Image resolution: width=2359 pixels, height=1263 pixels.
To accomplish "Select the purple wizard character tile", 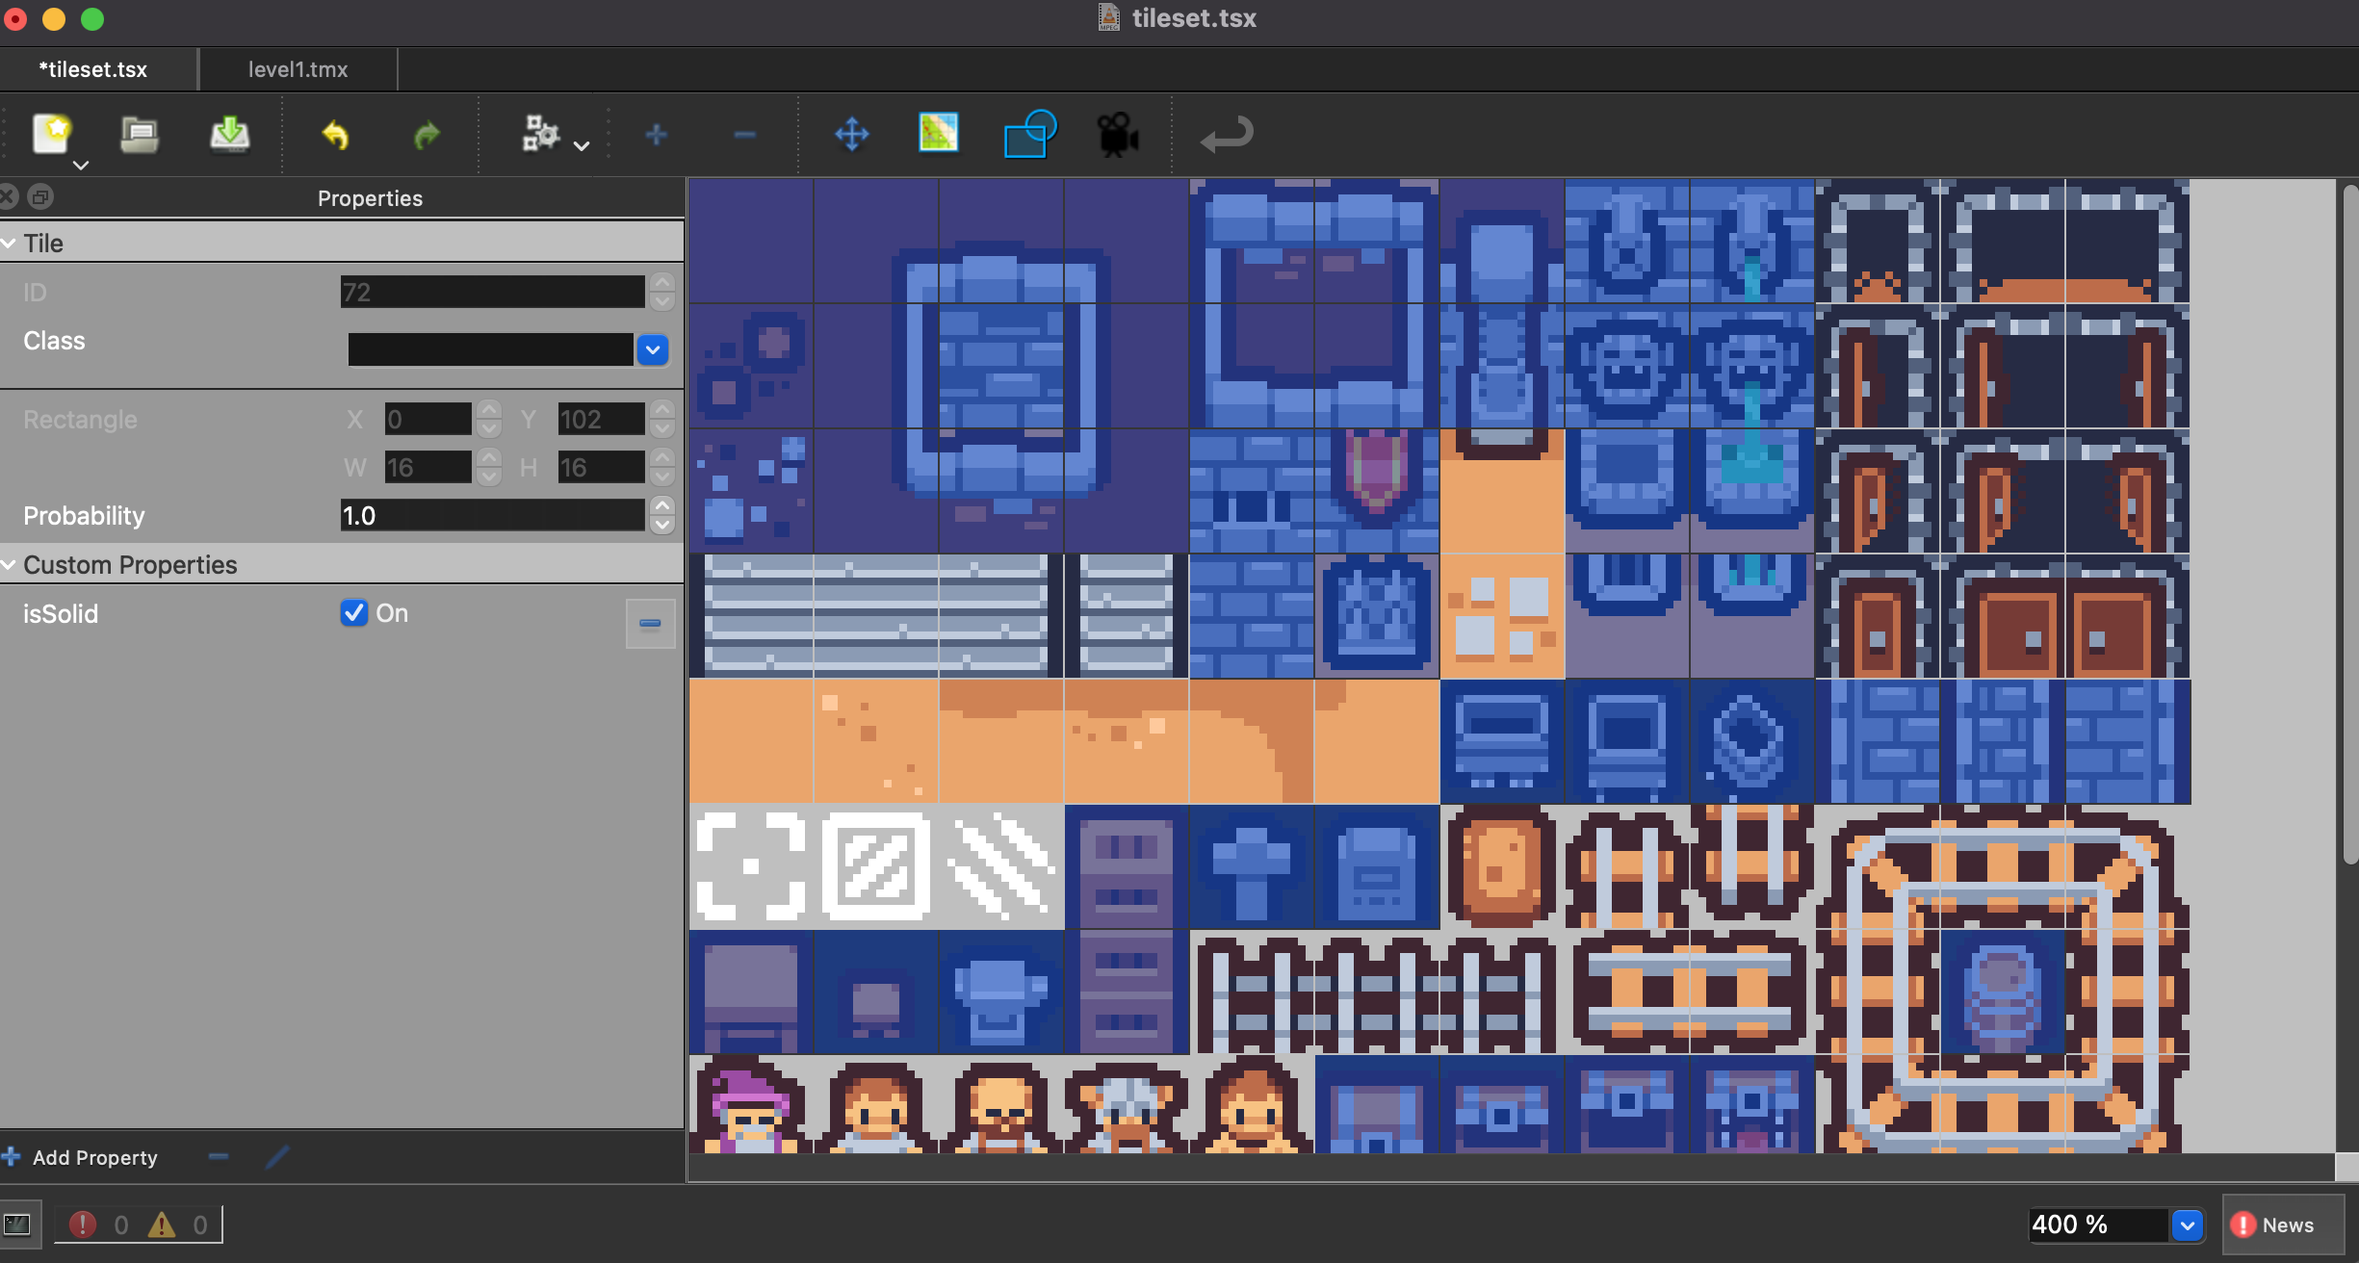I will [x=751, y=1104].
